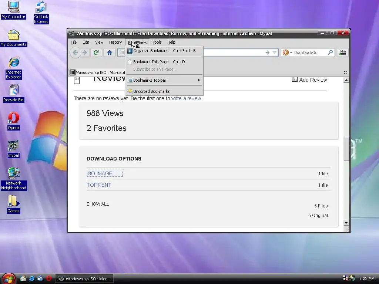
Task: Open the Recycle Bin desktop icon
Action: [14, 93]
